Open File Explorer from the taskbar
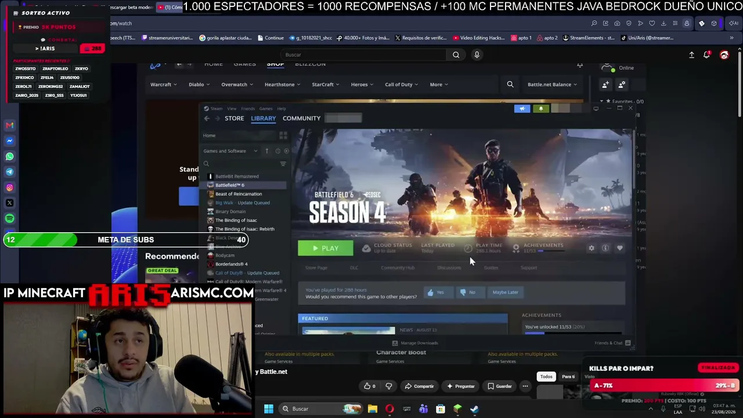Screen dimensions: 743x418 (373, 409)
